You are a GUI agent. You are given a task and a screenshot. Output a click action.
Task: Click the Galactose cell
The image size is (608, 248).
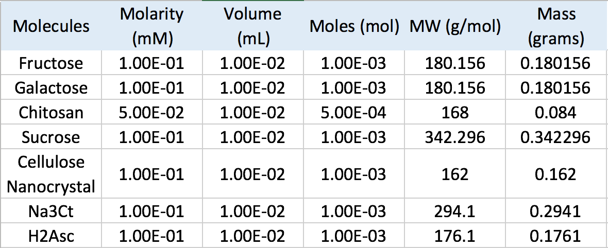tap(51, 88)
